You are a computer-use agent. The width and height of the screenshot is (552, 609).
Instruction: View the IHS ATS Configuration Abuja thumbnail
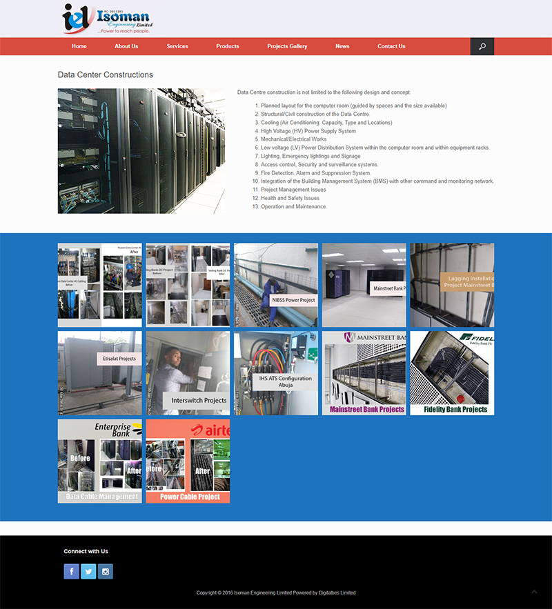[276, 373]
